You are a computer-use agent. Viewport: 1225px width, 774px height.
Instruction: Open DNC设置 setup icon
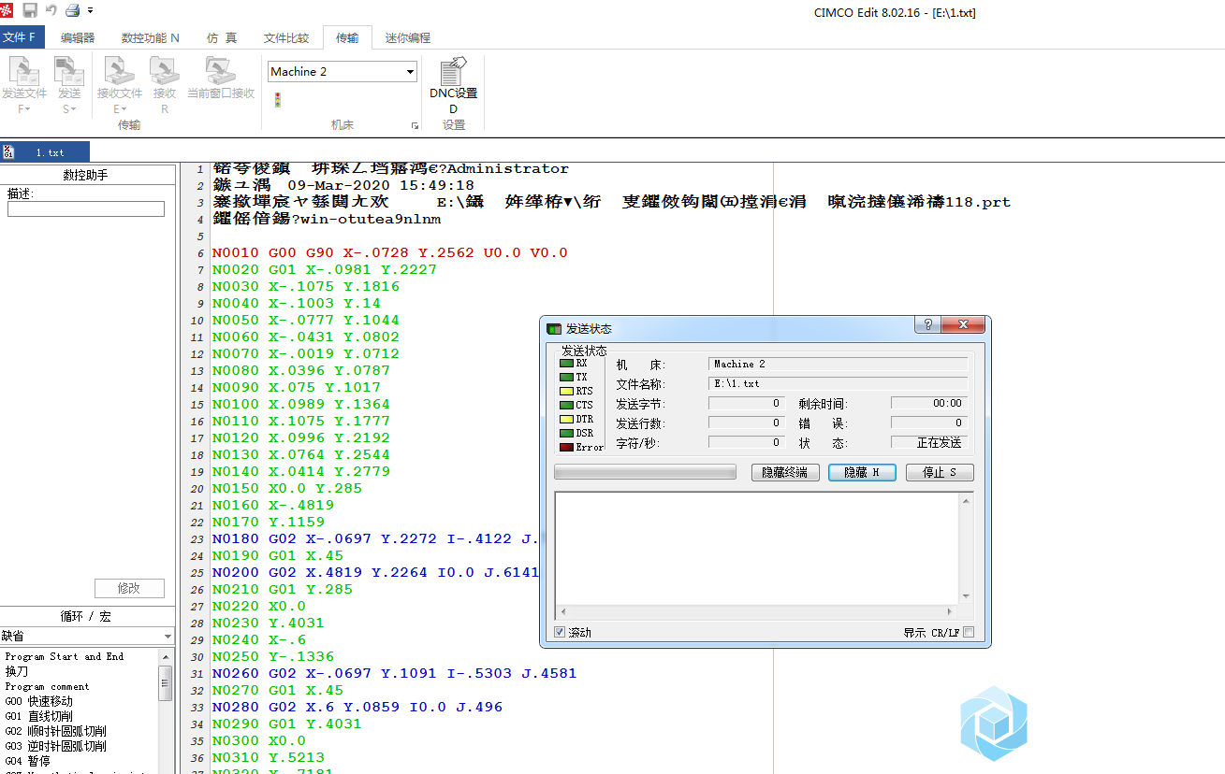(454, 72)
